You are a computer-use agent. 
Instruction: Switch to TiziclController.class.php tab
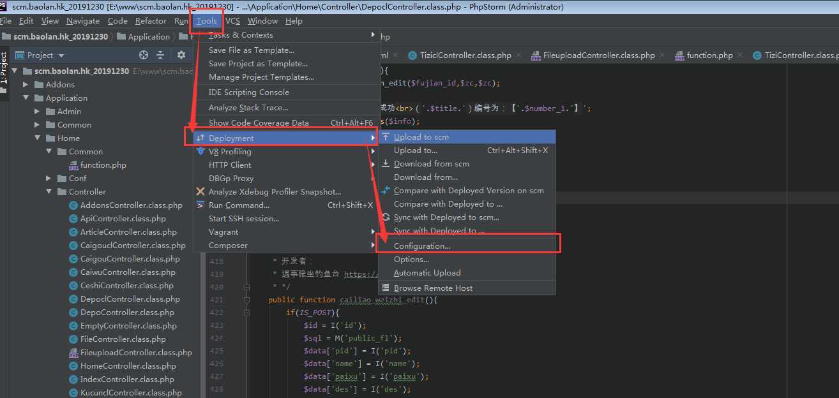coord(464,55)
